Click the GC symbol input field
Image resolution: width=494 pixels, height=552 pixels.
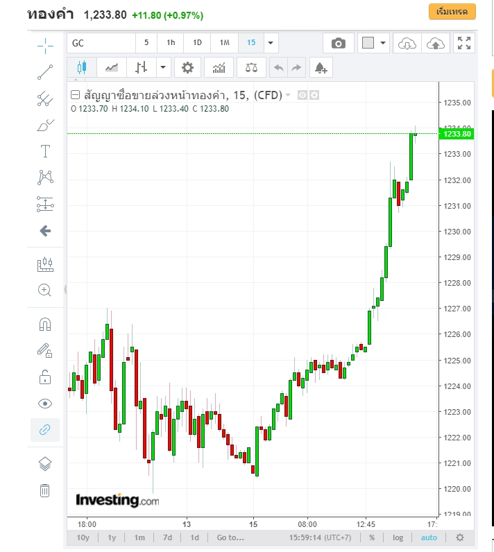(101, 43)
